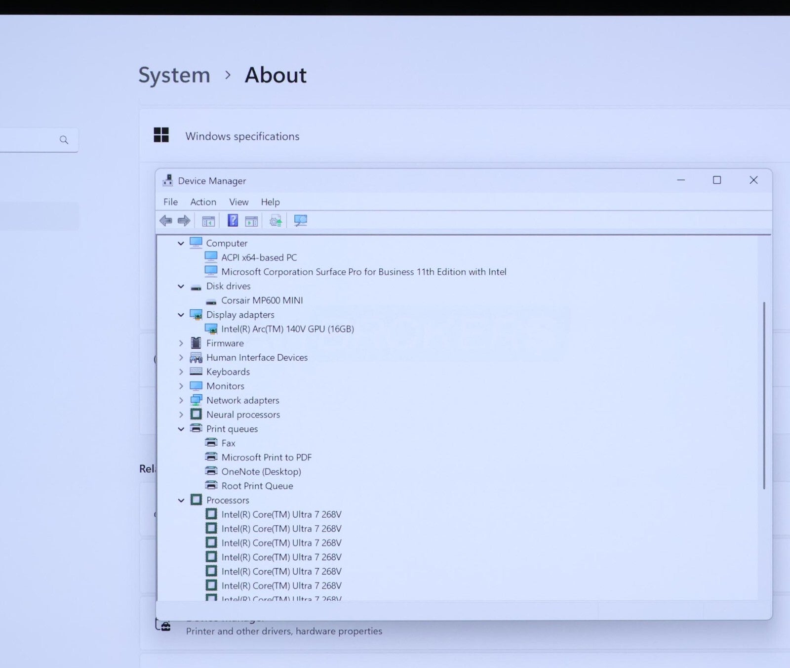Close the Device Manager window
The width and height of the screenshot is (790, 668).
coord(753,180)
